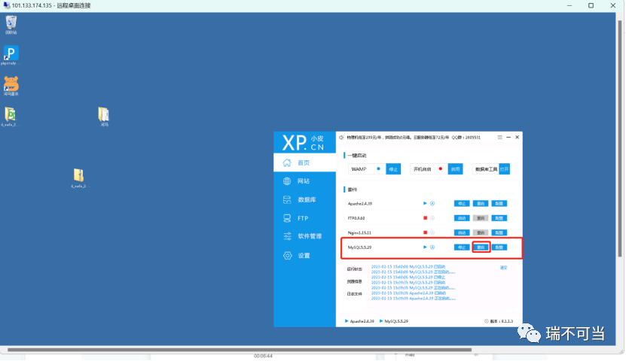The image size is (626, 361).
Task: Close the phpstudy panel window
Action: pos(518,137)
